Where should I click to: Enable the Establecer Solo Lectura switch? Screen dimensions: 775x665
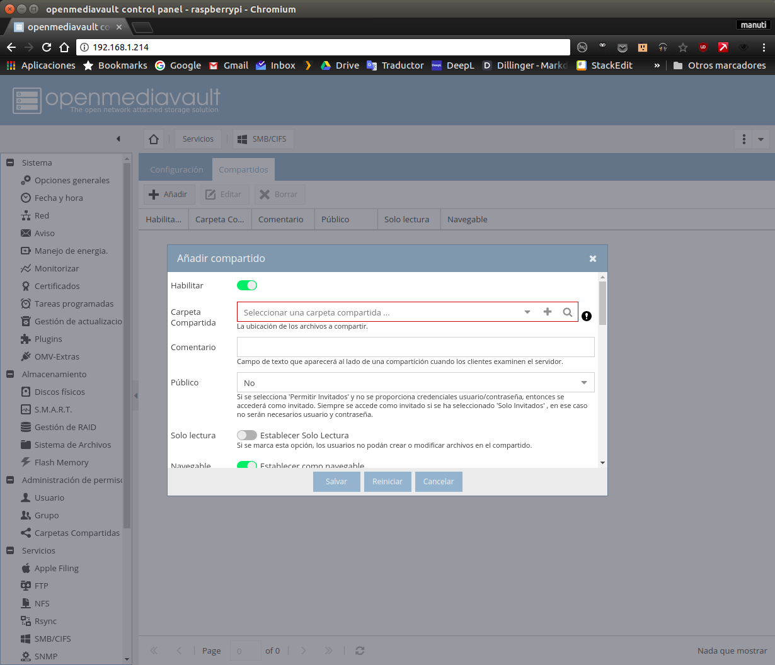point(247,435)
